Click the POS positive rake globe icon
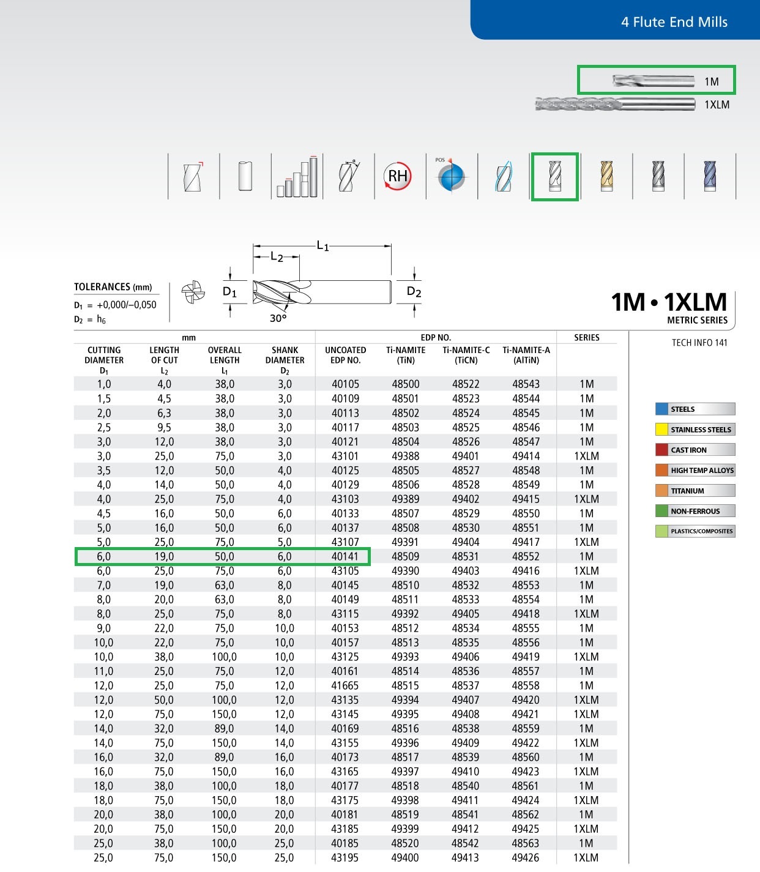Viewport: 760px width, 872px height. click(x=451, y=176)
